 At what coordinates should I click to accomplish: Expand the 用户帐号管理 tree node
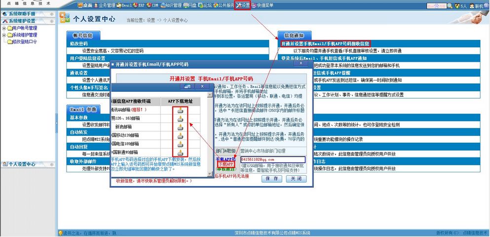4,28
